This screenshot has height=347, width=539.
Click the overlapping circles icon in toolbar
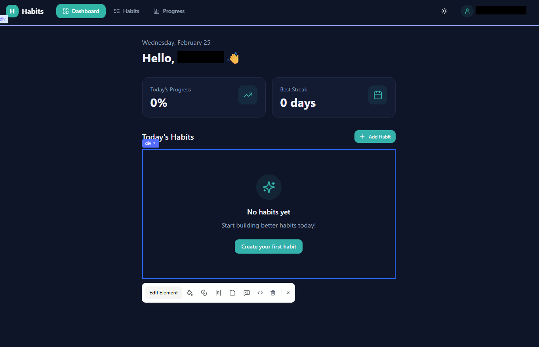pos(204,293)
